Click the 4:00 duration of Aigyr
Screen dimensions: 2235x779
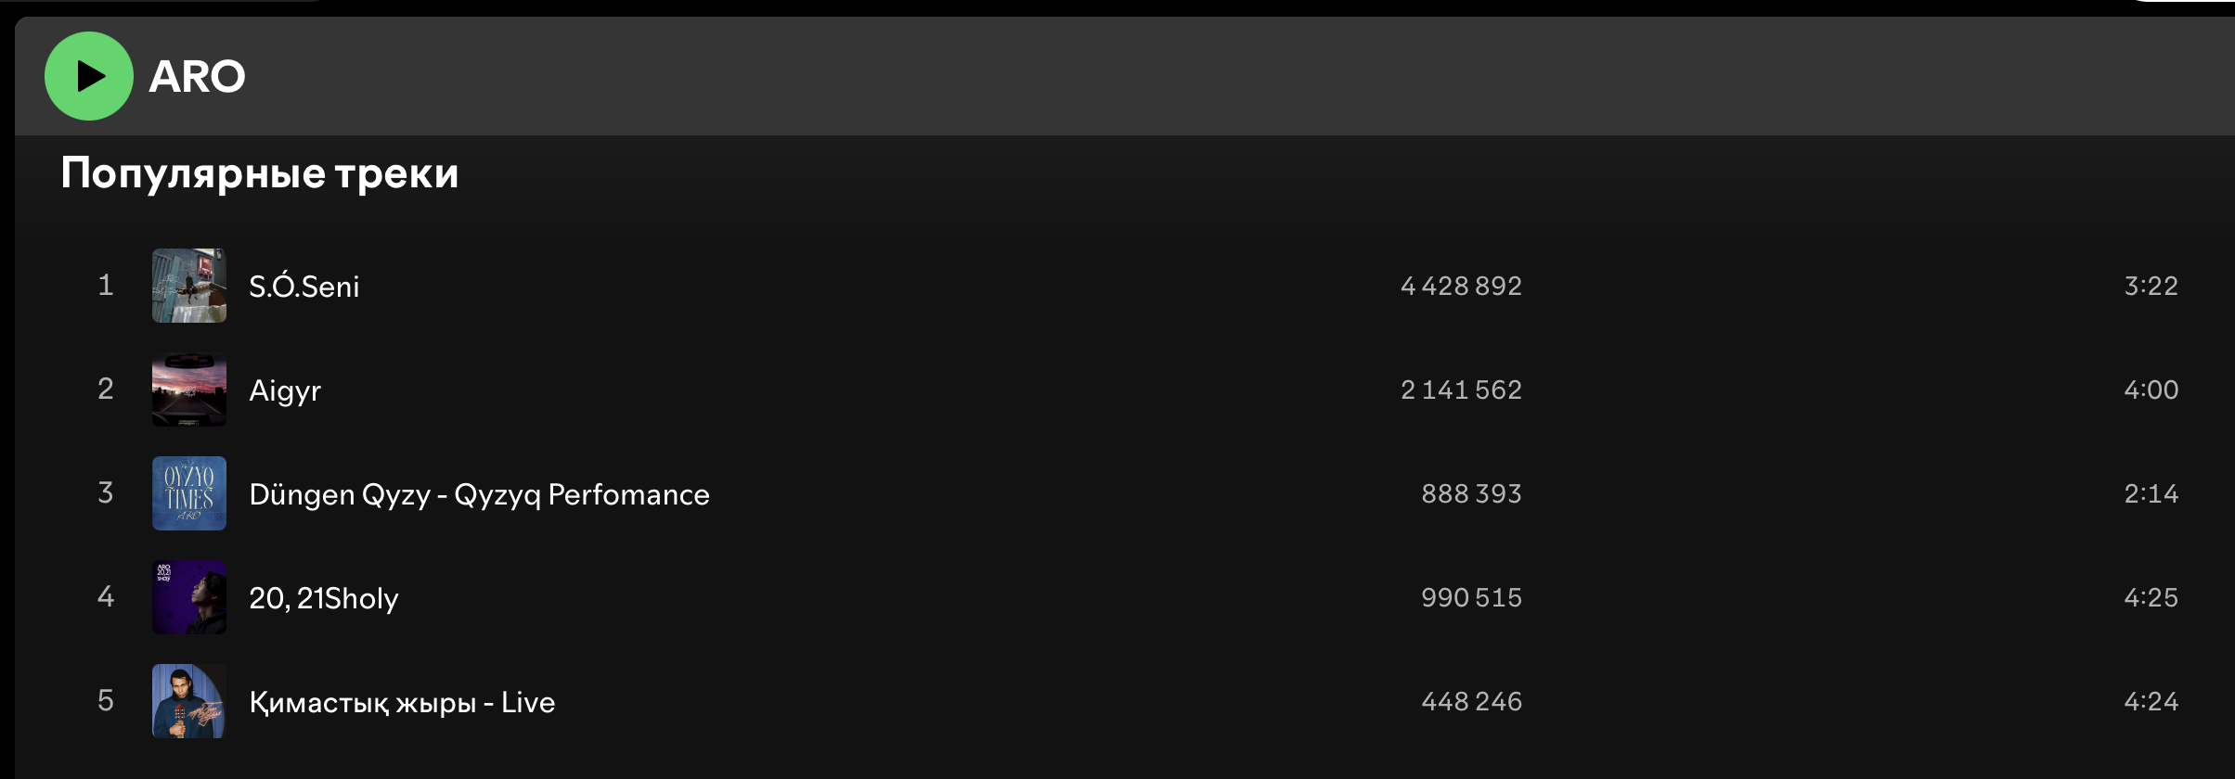[x=2151, y=389]
